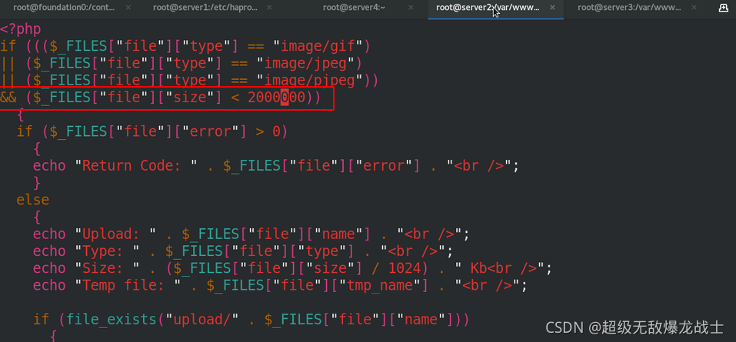736x342 pixels.
Task: Switch to the root@server4:~ tab
Action: click(354, 8)
